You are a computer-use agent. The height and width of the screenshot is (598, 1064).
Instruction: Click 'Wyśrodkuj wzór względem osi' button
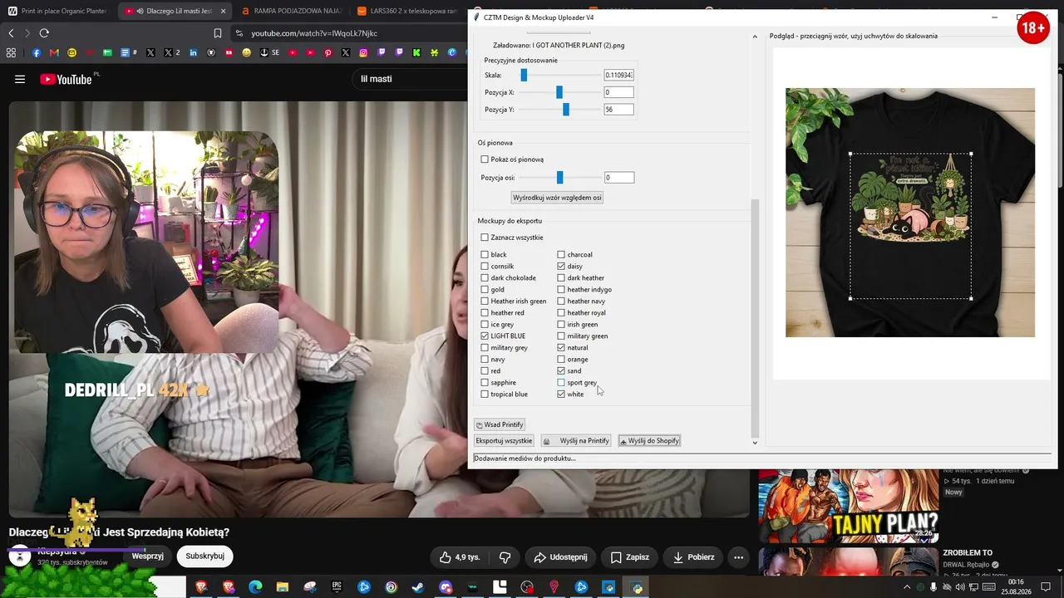[557, 198]
